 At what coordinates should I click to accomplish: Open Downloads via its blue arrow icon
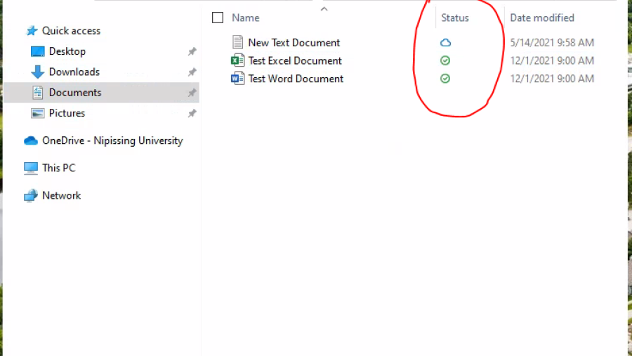pyautogui.click(x=38, y=72)
